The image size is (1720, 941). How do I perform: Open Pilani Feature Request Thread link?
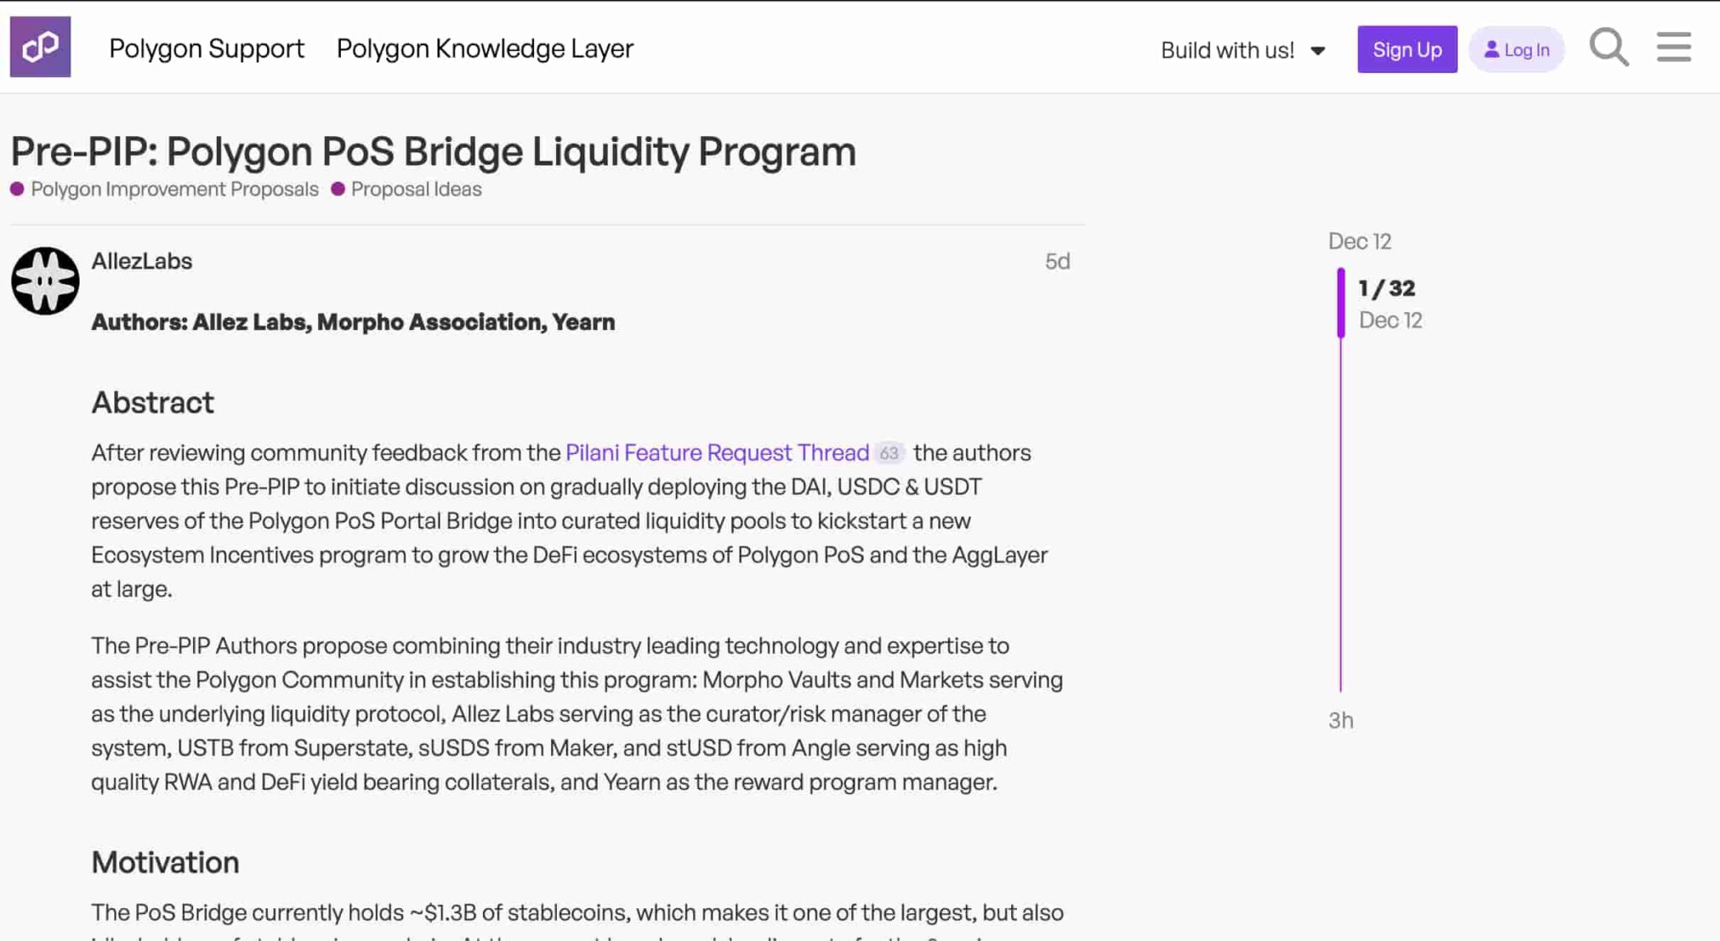pos(716,452)
